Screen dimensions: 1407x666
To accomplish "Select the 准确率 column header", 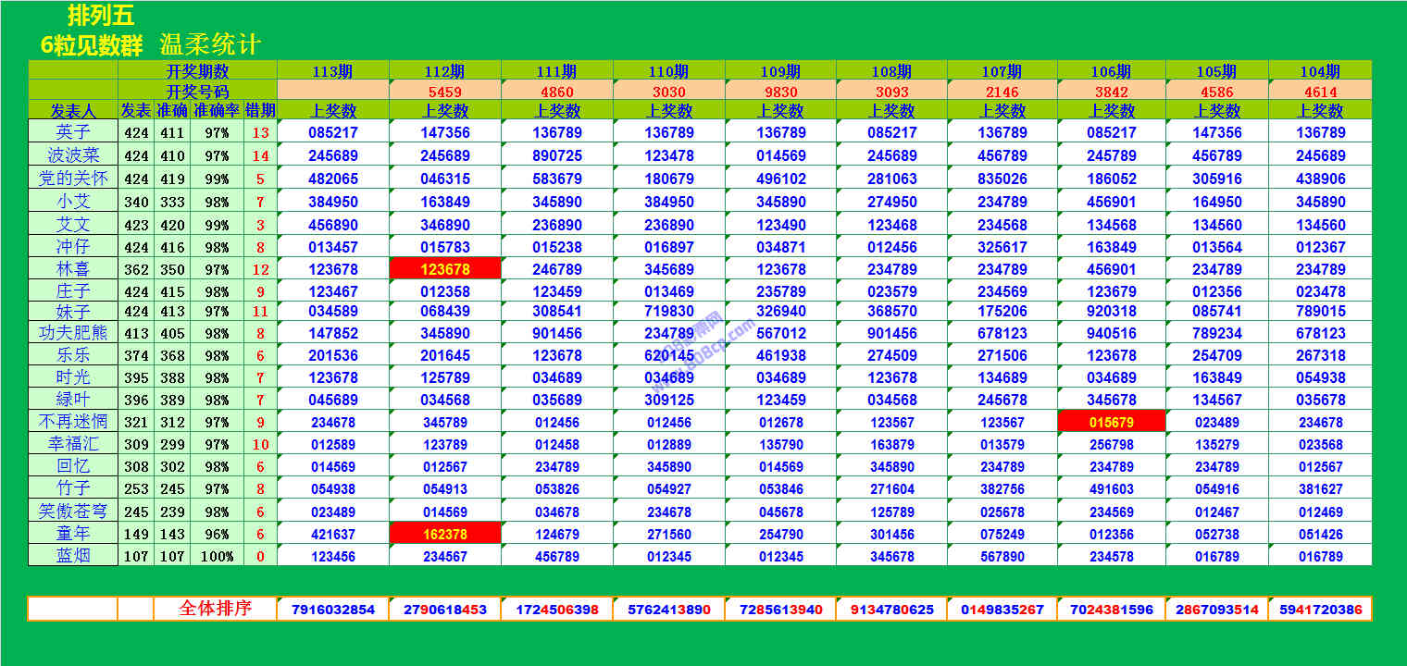I will pos(217,111).
